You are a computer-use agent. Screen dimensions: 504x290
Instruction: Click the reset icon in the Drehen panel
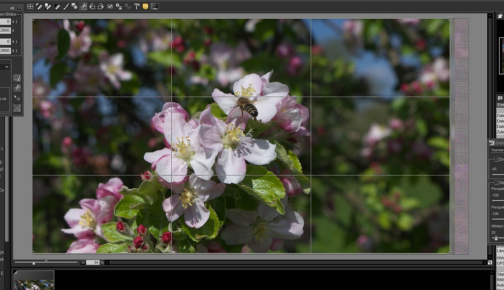[x=492, y=143]
